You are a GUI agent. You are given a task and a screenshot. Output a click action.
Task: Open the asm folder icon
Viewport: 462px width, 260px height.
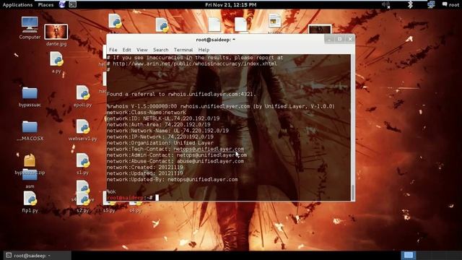click(x=30, y=179)
